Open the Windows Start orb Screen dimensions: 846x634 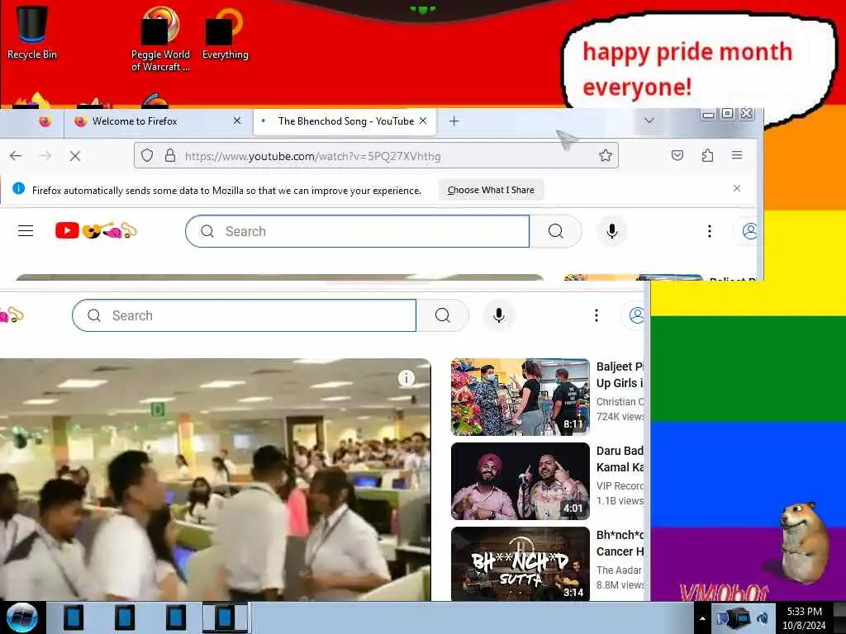21,617
